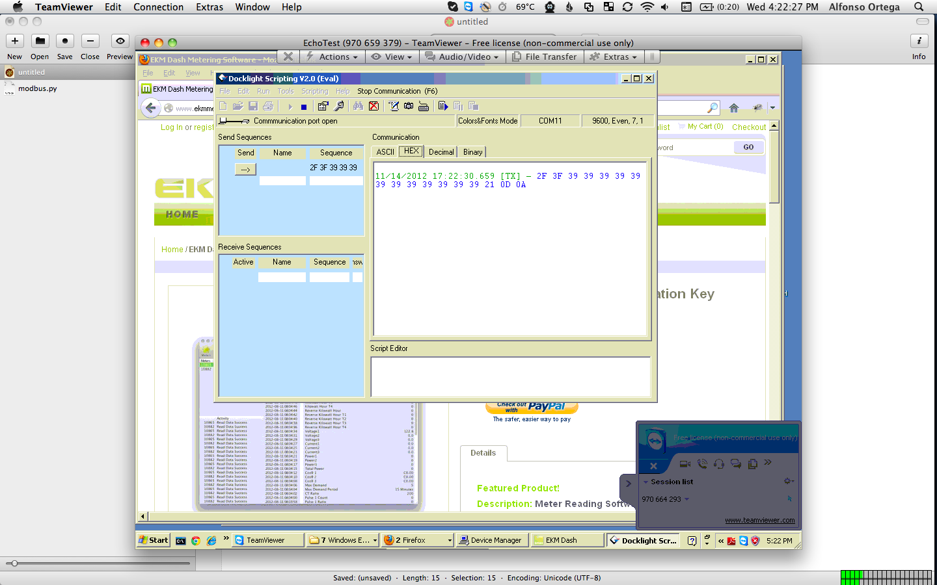Click inside the Script Editor text area

(x=510, y=376)
